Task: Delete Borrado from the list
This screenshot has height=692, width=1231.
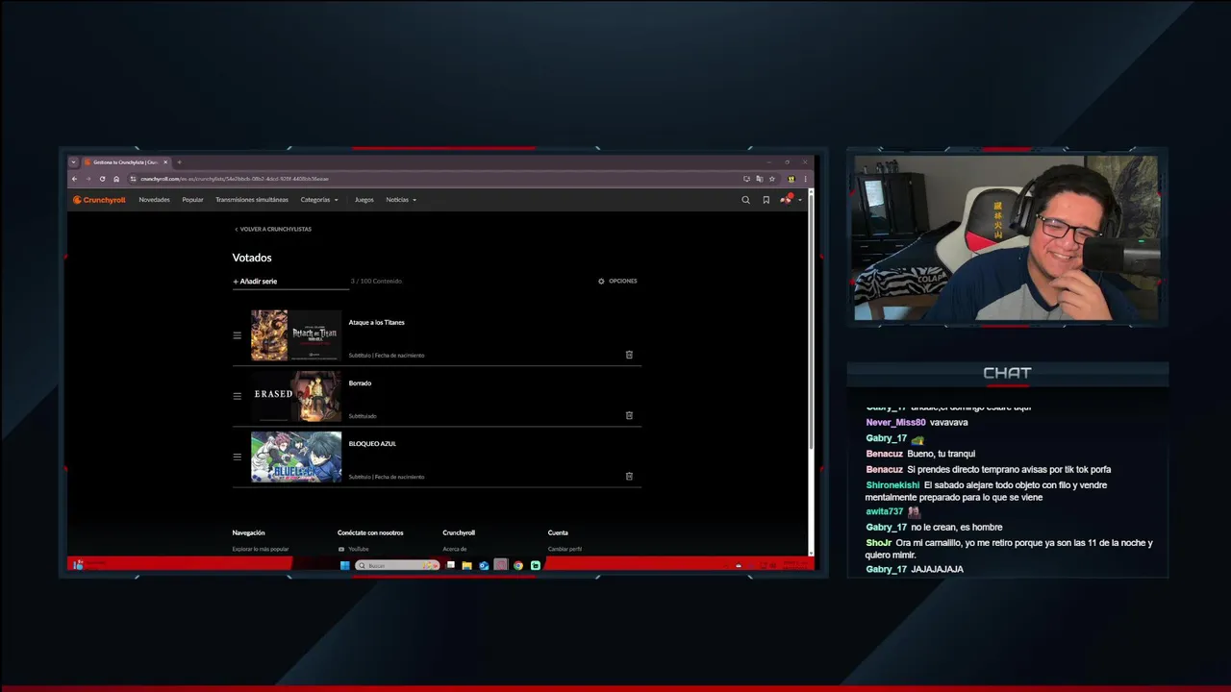Action: tap(629, 415)
